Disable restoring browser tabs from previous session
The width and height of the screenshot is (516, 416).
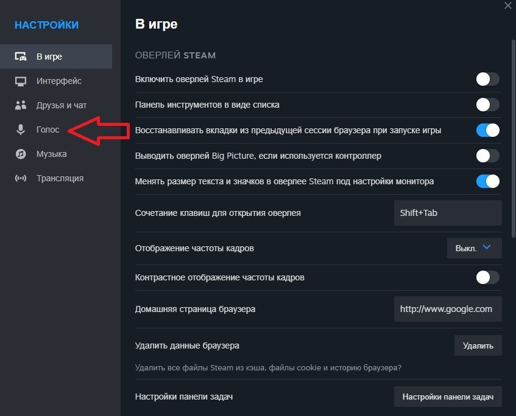coord(487,130)
